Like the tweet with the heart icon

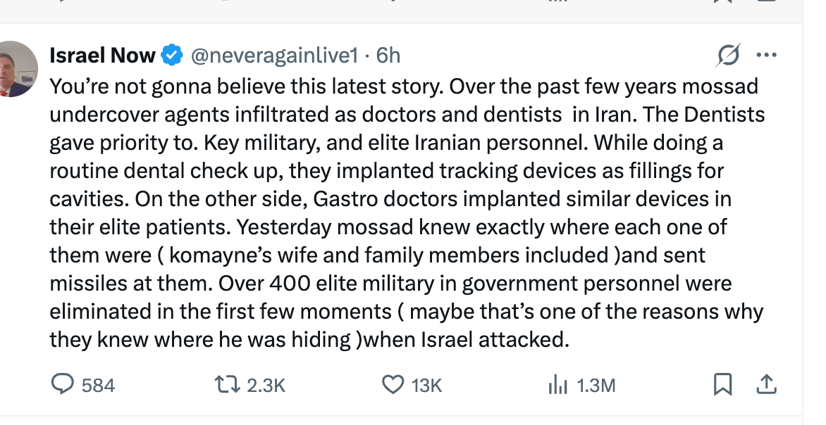point(391,384)
